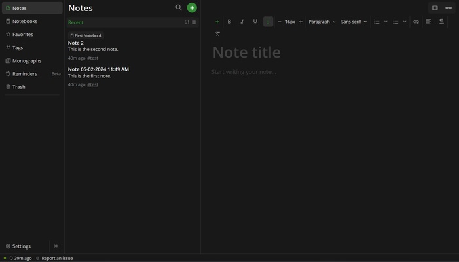Insert a bullet list

[x=395, y=22]
